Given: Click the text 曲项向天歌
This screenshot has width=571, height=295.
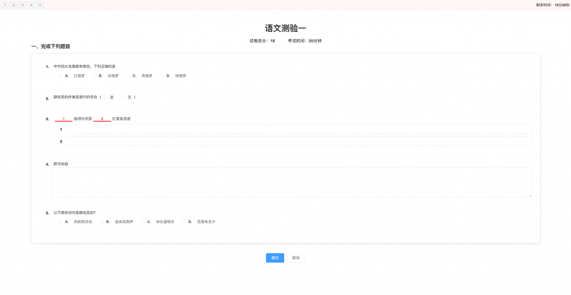Looking at the screenshot, I should [x=83, y=119].
